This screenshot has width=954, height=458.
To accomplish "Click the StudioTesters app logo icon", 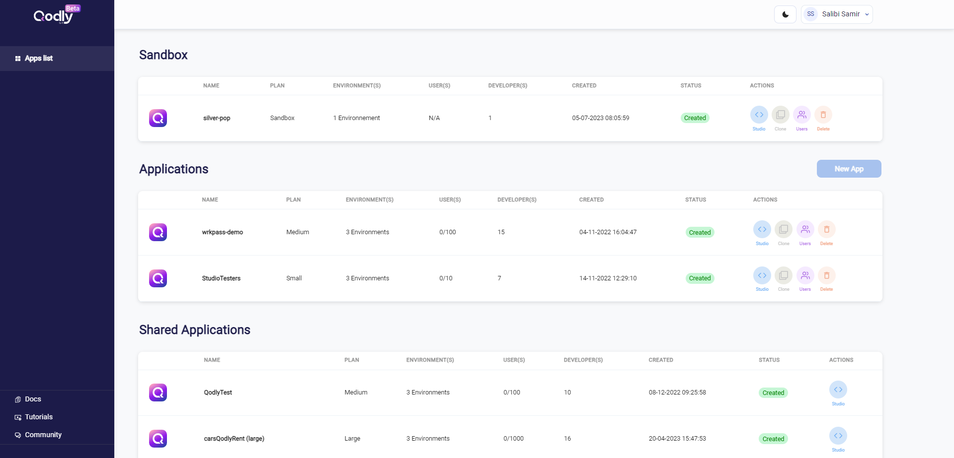I will point(158,278).
